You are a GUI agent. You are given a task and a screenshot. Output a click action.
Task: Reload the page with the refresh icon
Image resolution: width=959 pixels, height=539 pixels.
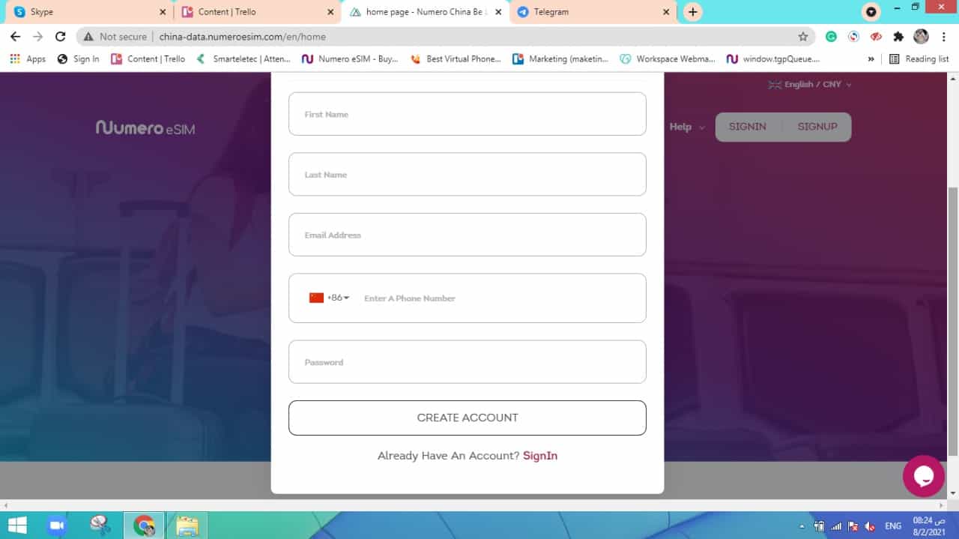tap(61, 37)
